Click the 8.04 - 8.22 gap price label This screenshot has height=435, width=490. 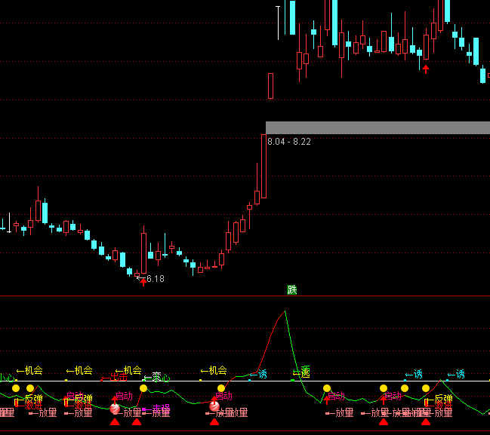coord(289,142)
